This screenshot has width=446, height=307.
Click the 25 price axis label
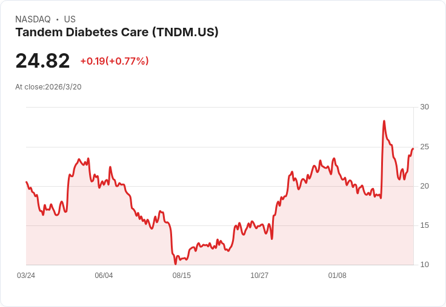424,147
